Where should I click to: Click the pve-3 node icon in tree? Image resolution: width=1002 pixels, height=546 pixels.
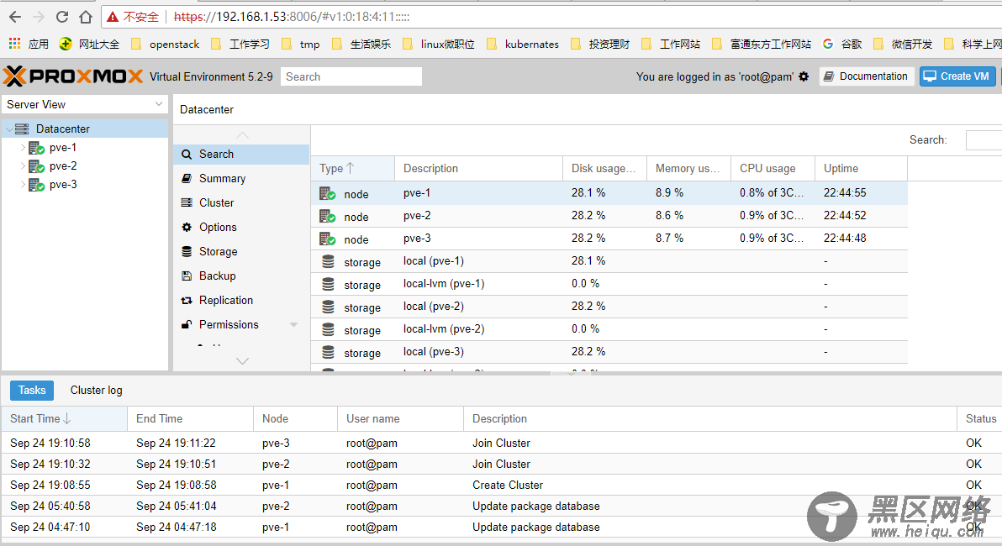[x=36, y=185]
